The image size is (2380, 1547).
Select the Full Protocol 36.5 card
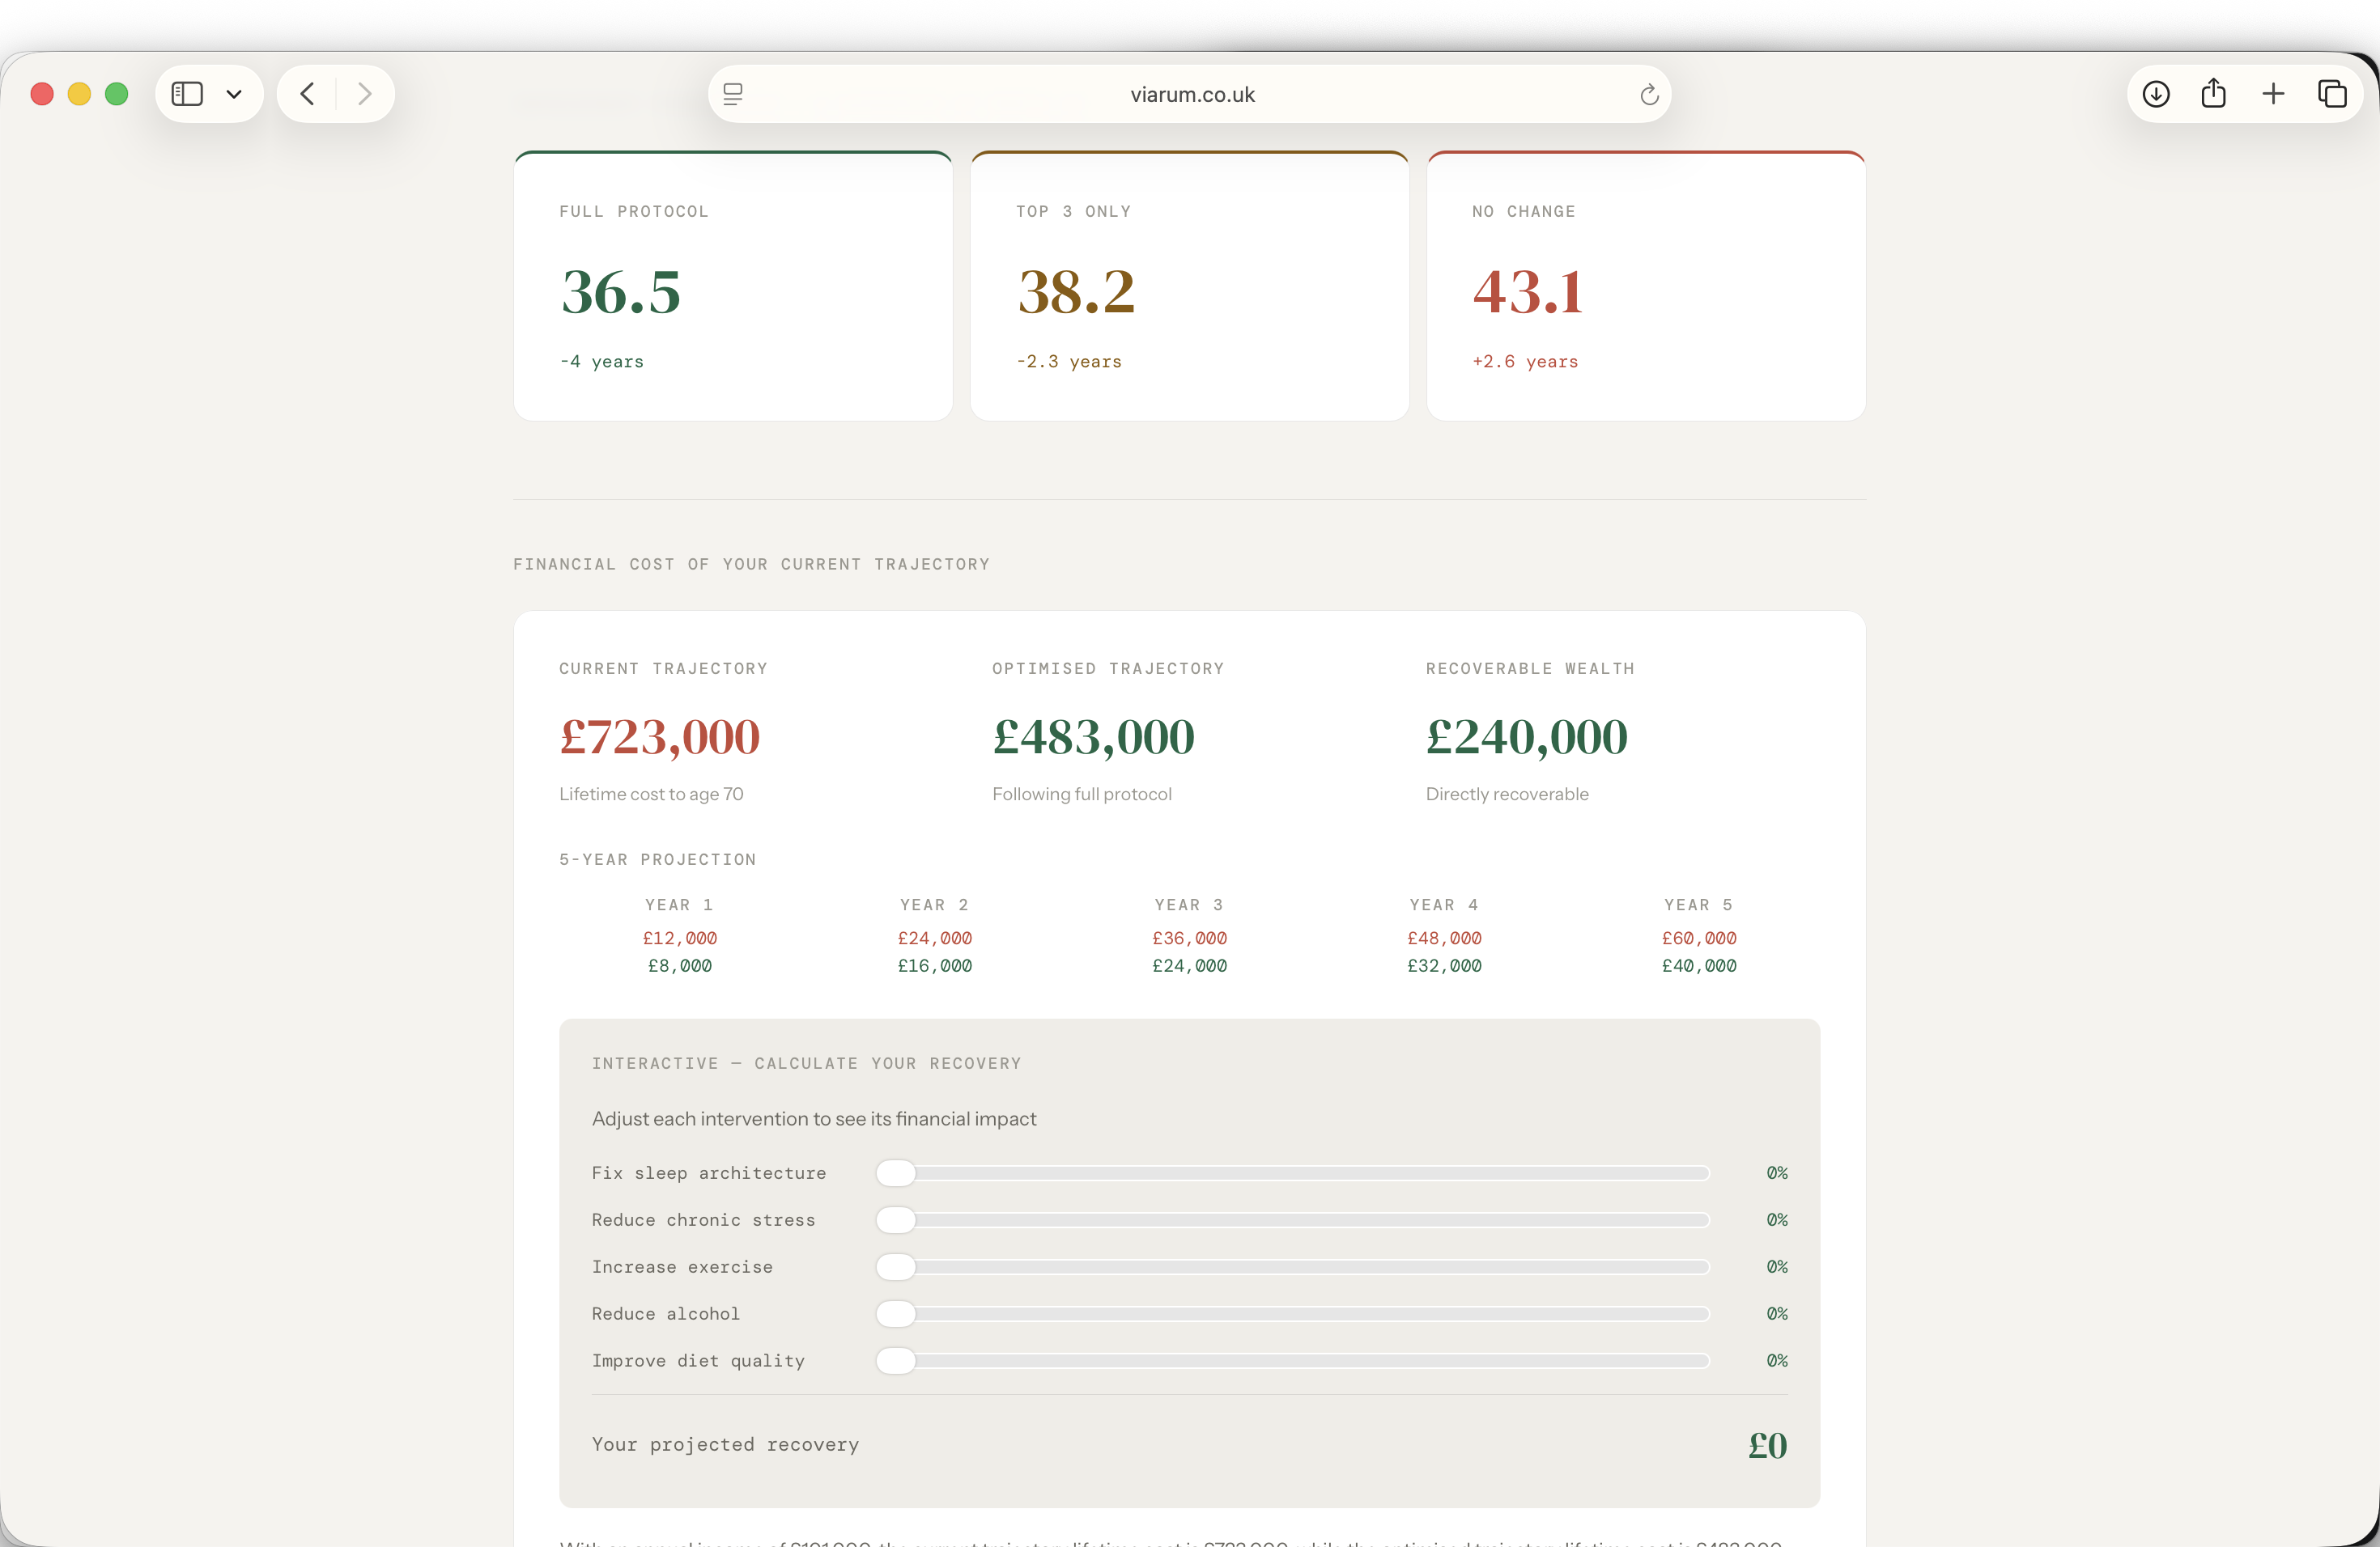click(733, 286)
